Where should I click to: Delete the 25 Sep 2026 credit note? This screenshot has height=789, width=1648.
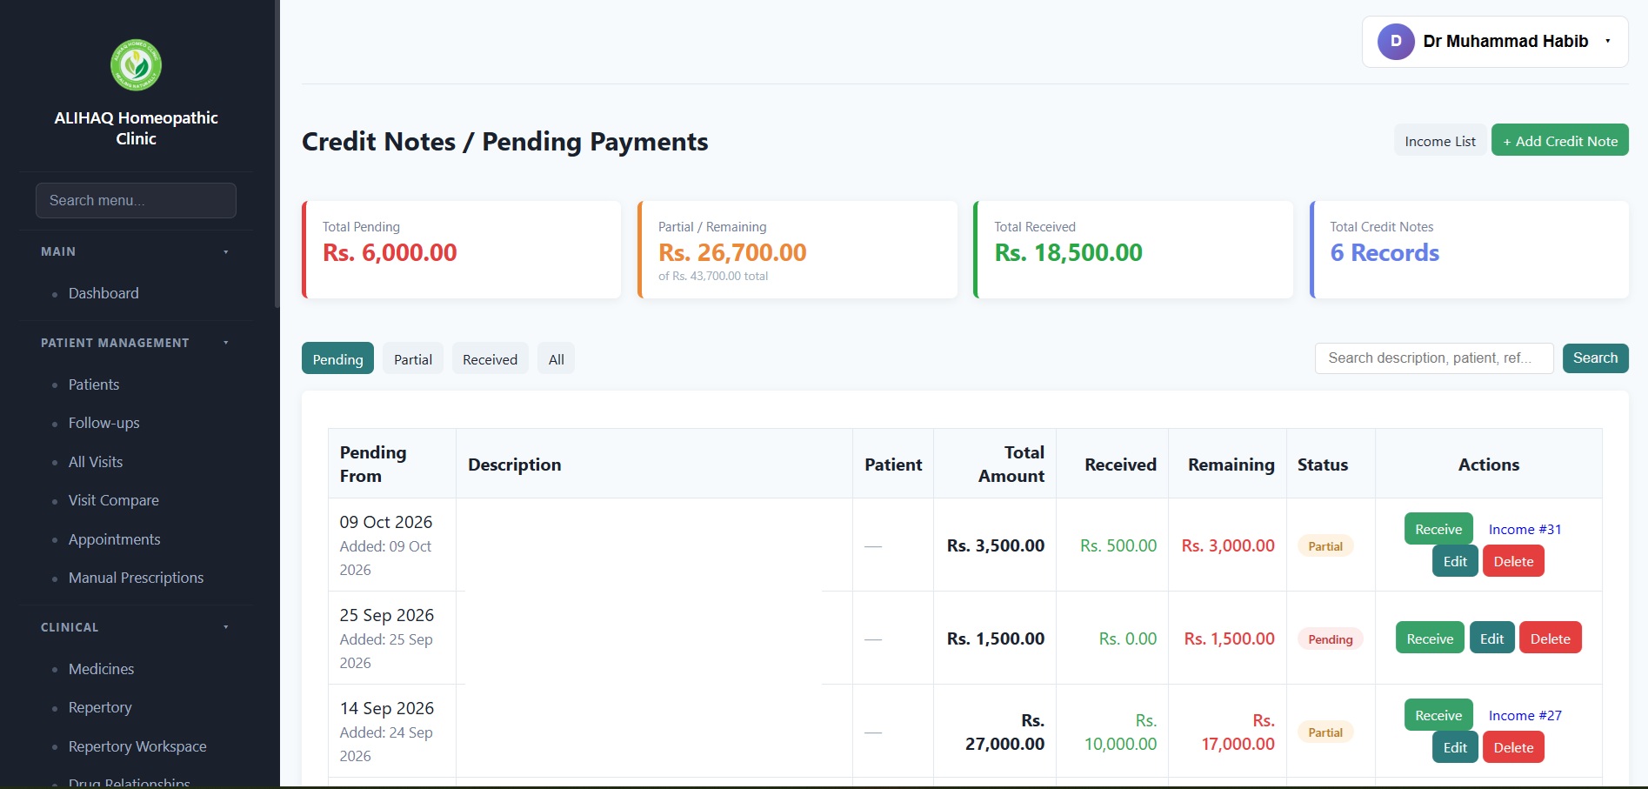(x=1550, y=639)
